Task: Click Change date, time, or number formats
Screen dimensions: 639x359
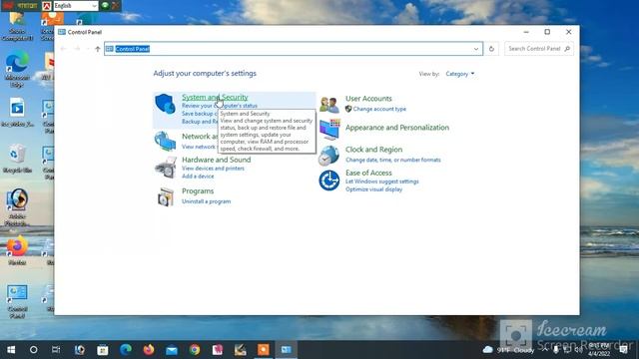Action: point(392,160)
